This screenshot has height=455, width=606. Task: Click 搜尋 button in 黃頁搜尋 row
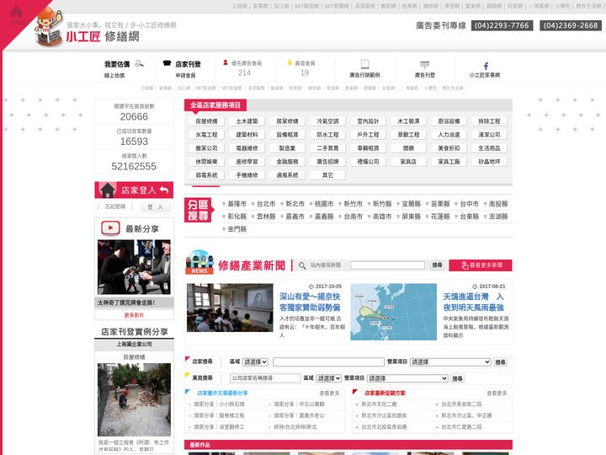click(458, 378)
